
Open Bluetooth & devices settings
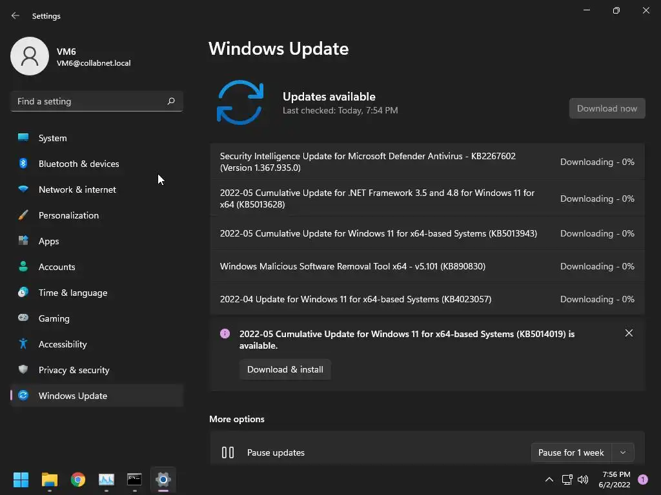(x=97, y=163)
